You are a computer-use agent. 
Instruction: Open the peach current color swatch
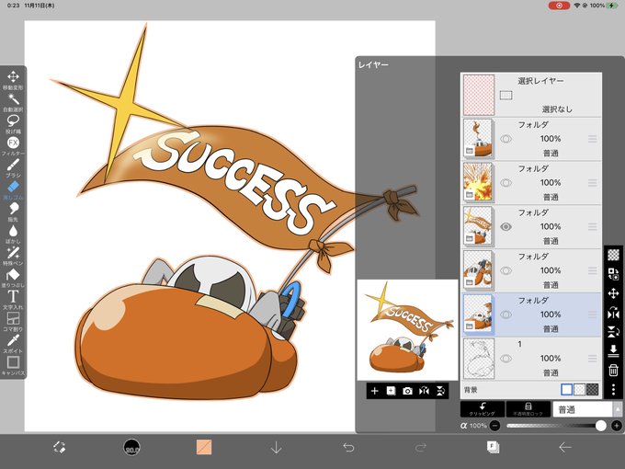click(x=204, y=447)
